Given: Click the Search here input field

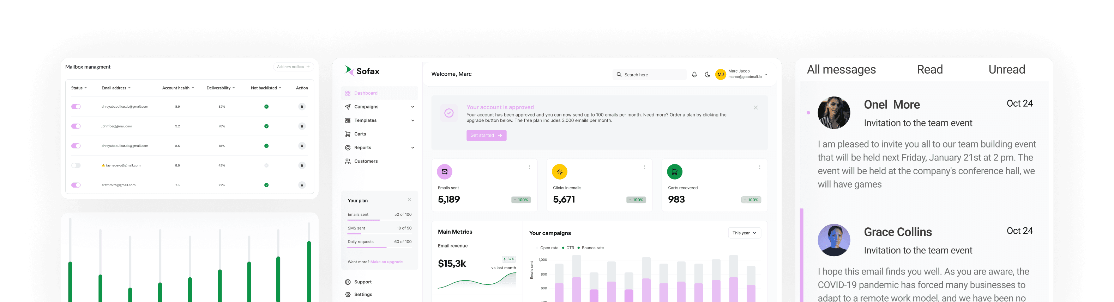Looking at the screenshot, I should click(x=649, y=75).
